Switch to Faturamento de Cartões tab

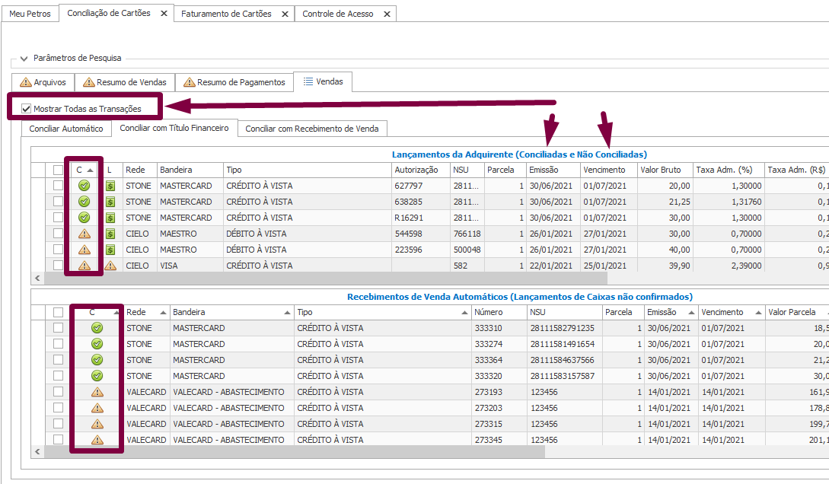click(x=226, y=14)
